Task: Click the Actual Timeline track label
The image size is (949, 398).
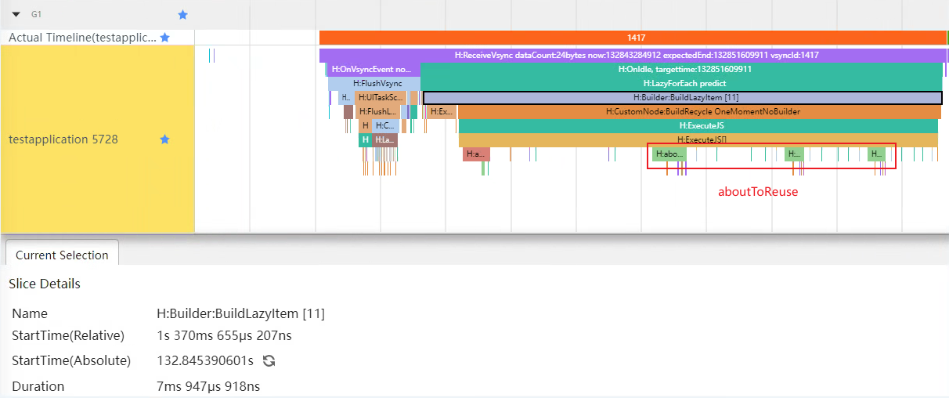Action: click(78, 38)
